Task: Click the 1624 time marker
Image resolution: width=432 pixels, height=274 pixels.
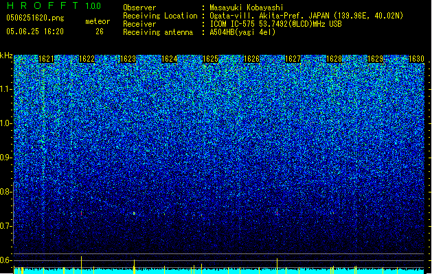Action: (x=169, y=59)
